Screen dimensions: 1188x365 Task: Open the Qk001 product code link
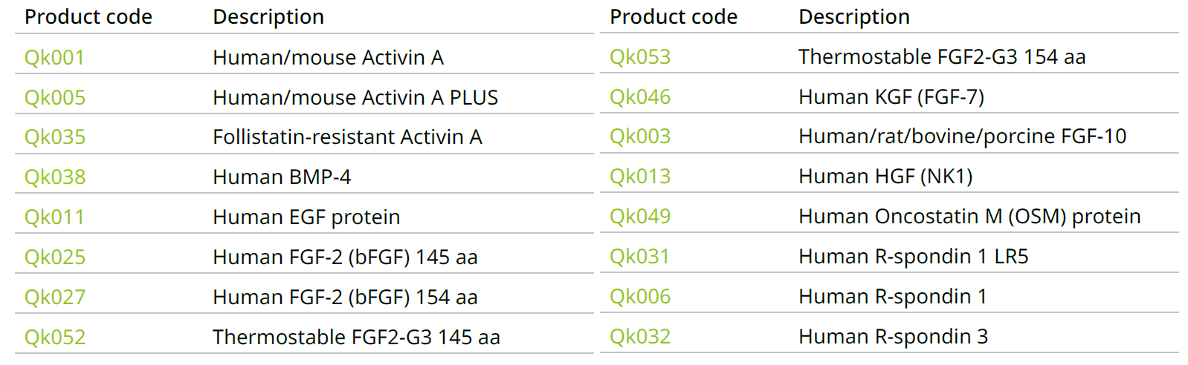tap(54, 58)
